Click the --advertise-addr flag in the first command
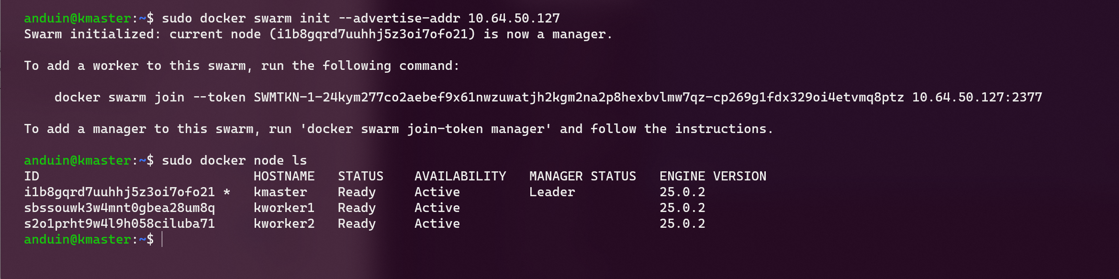The height and width of the screenshot is (279, 1119). [399, 19]
